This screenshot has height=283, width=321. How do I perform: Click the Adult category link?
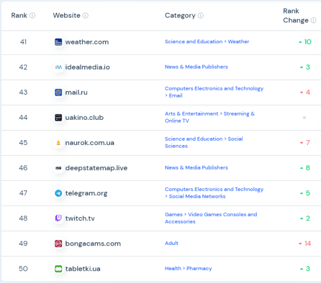tap(171, 243)
